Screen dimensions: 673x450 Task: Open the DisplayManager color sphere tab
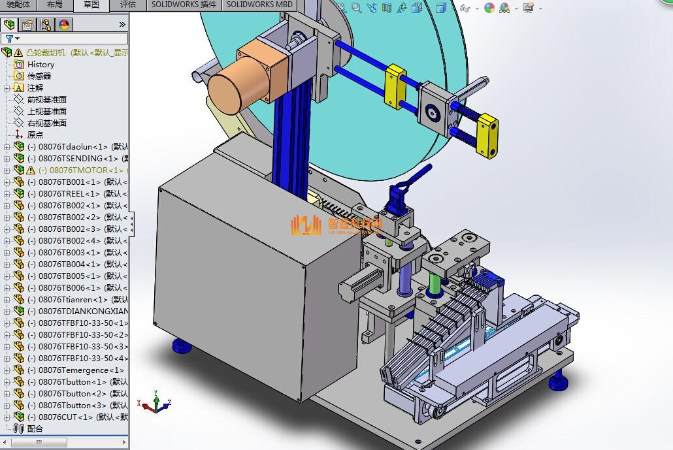pos(64,25)
